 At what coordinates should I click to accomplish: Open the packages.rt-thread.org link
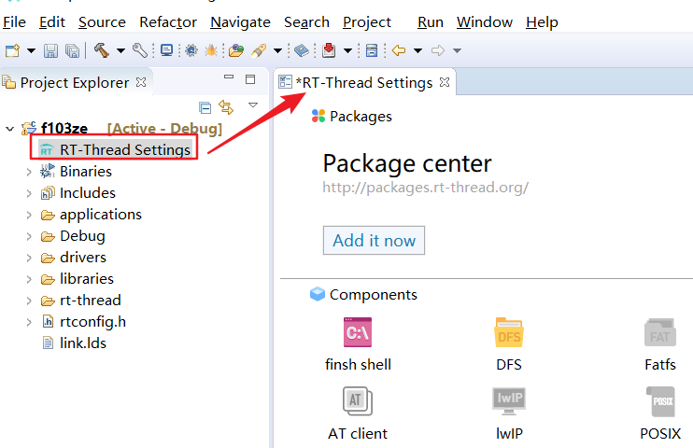(425, 187)
